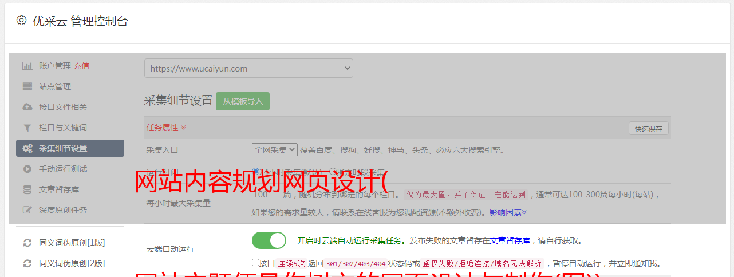734x277 pixels.
Task: Click the filter icon for 栏目与关键词
Action: pos(27,128)
